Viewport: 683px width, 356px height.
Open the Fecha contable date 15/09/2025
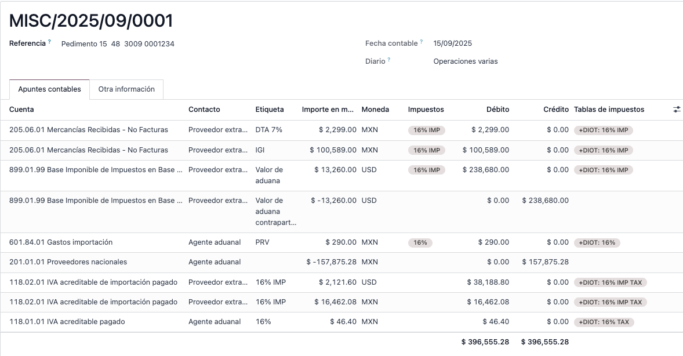click(452, 43)
